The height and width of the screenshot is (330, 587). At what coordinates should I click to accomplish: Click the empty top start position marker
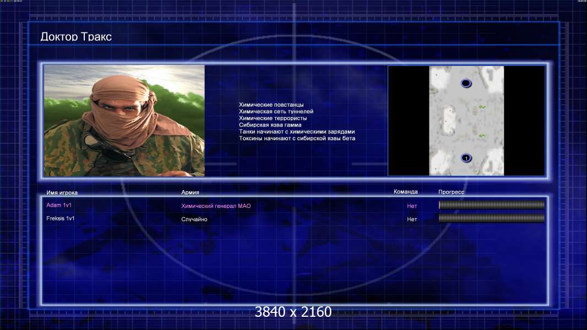pyautogui.click(x=466, y=83)
